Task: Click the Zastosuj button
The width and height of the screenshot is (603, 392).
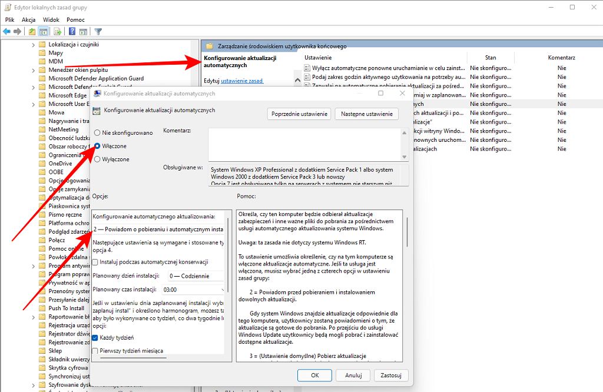Action: (391, 375)
